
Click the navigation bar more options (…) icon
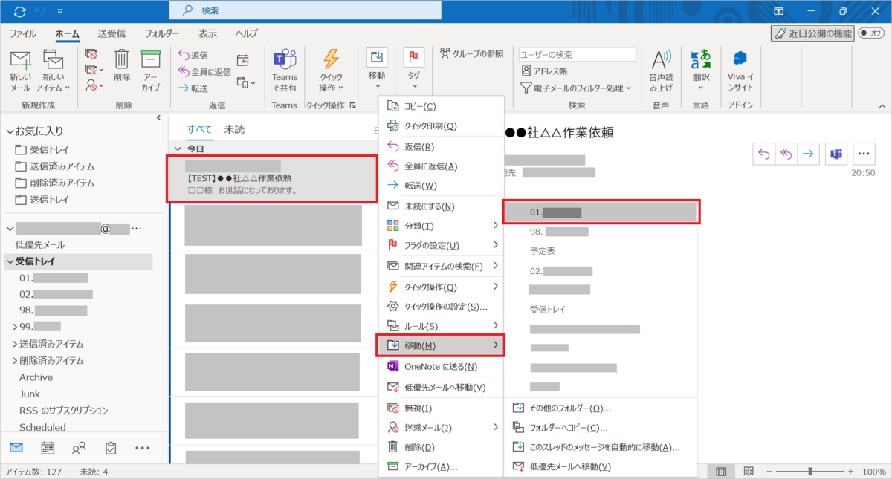point(143,448)
